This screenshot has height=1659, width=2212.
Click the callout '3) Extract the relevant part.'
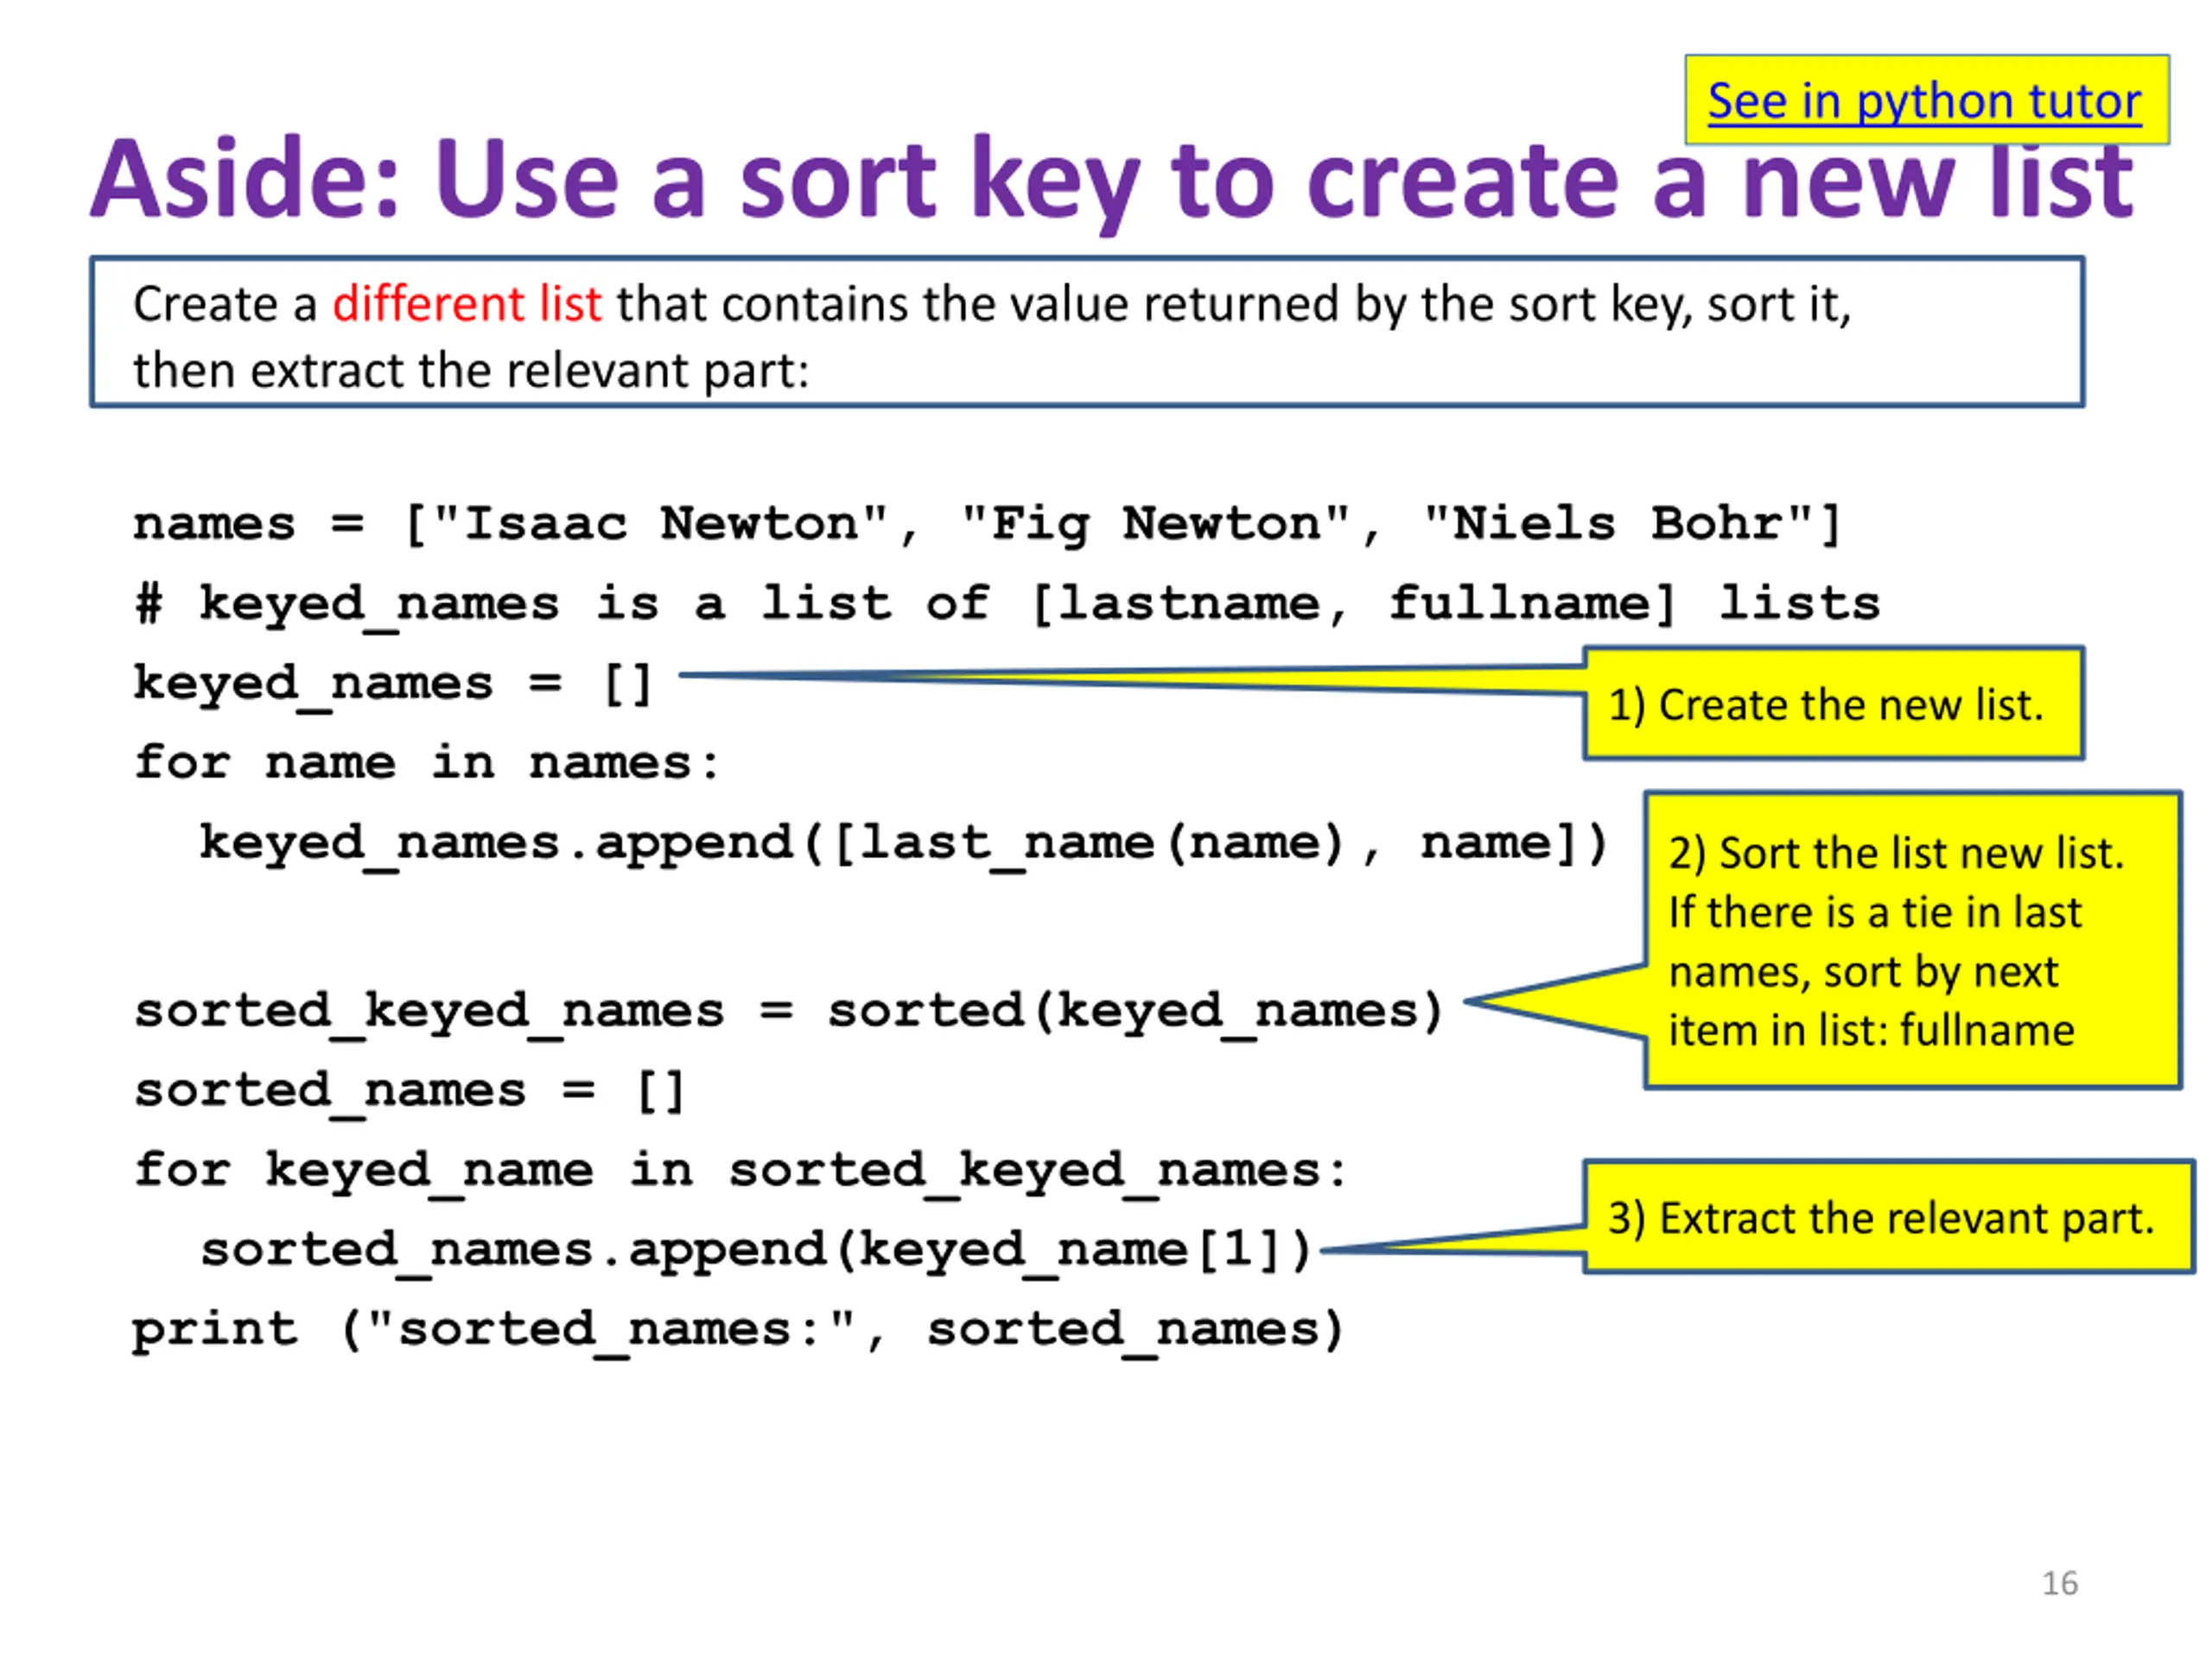pyautogui.click(x=1889, y=1217)
